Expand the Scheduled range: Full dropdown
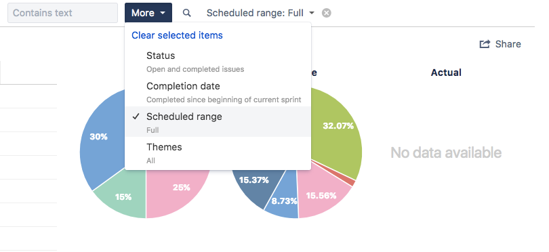 pos(260,13)
